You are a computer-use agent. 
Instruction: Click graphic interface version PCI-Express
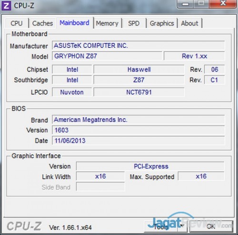point(150,166)
